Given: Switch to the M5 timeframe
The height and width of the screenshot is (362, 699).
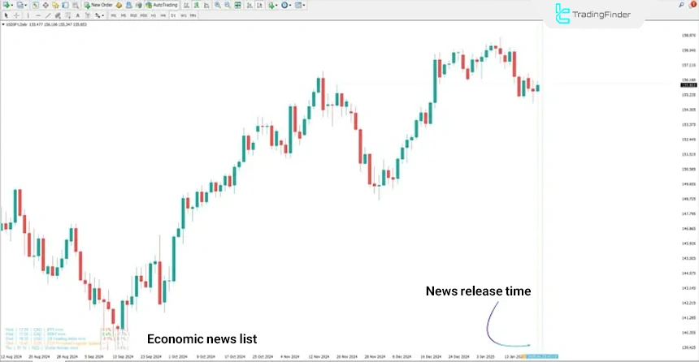Looking at the screenshot, I should (124, 15).
